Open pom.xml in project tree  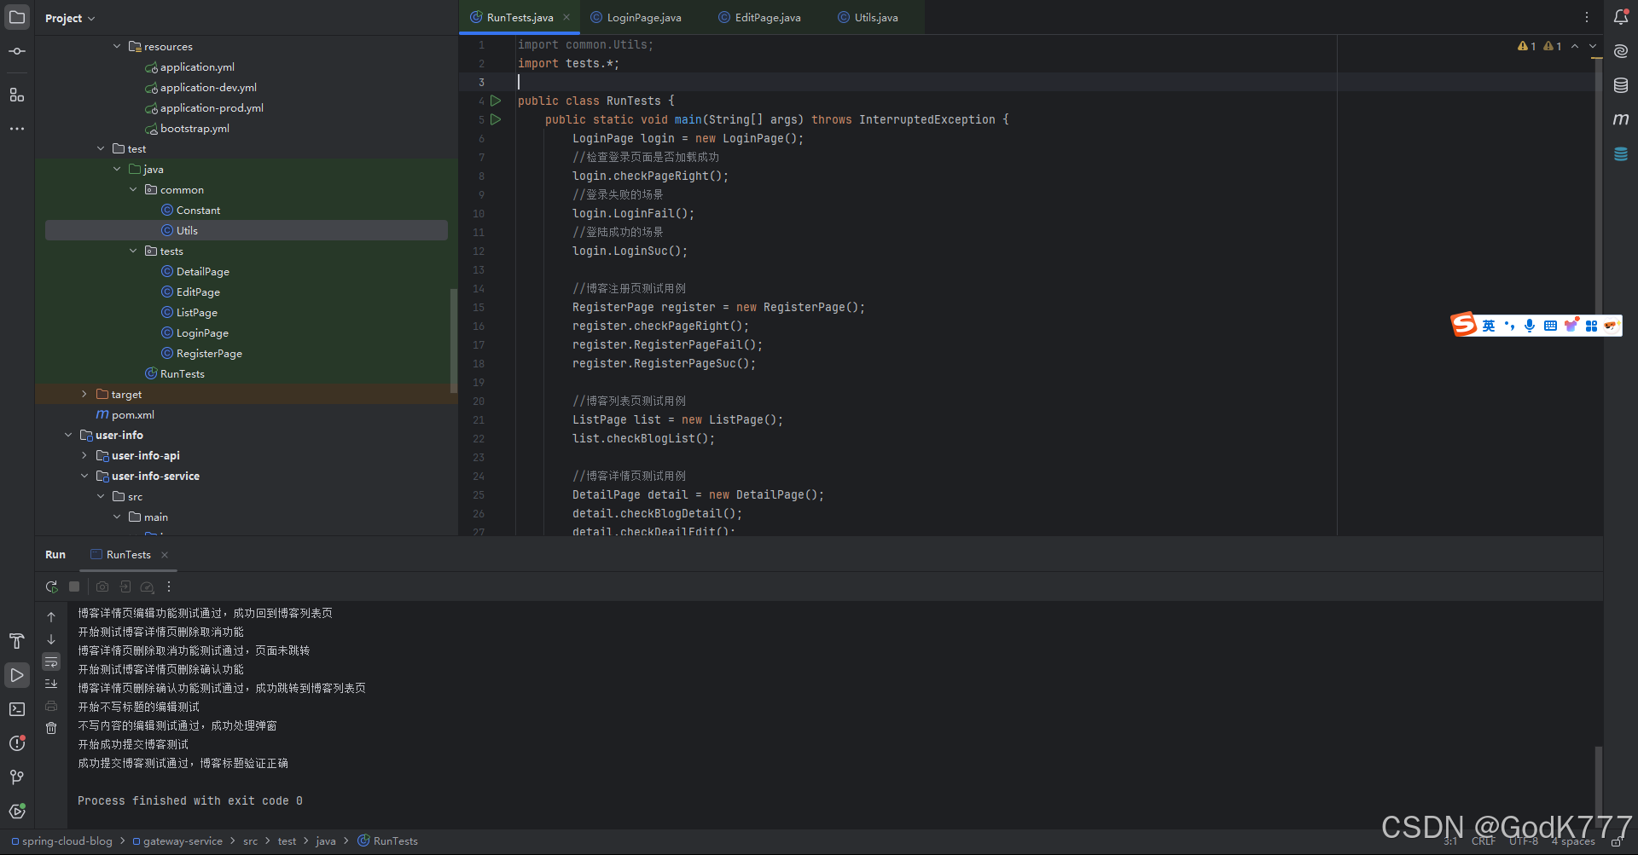tap(132, 414)
